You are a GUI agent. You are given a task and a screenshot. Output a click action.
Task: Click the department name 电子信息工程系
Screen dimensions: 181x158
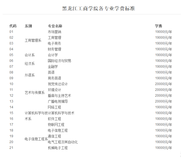pos(36,139)
